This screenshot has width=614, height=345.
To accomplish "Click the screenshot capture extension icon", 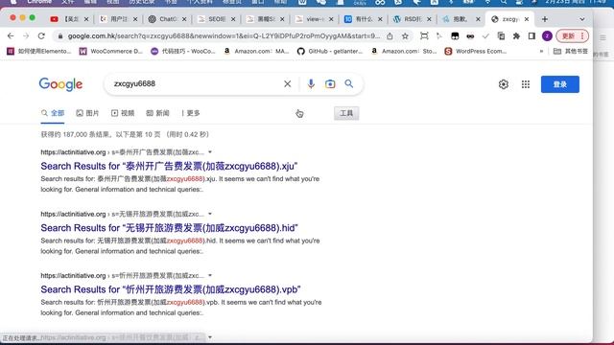I will [x=424, y=36].
